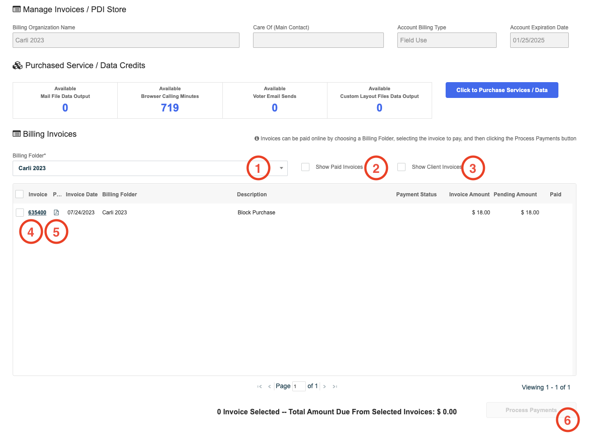Image resolution: width=599 pixels, height=445 pixels.
Task: Open the PDF icon for invoice 635400
Action: click(x=56, y=212)
